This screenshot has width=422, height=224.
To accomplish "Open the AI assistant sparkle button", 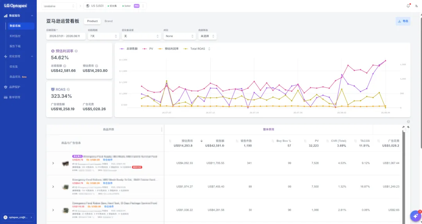I will [x=415, y=216].
